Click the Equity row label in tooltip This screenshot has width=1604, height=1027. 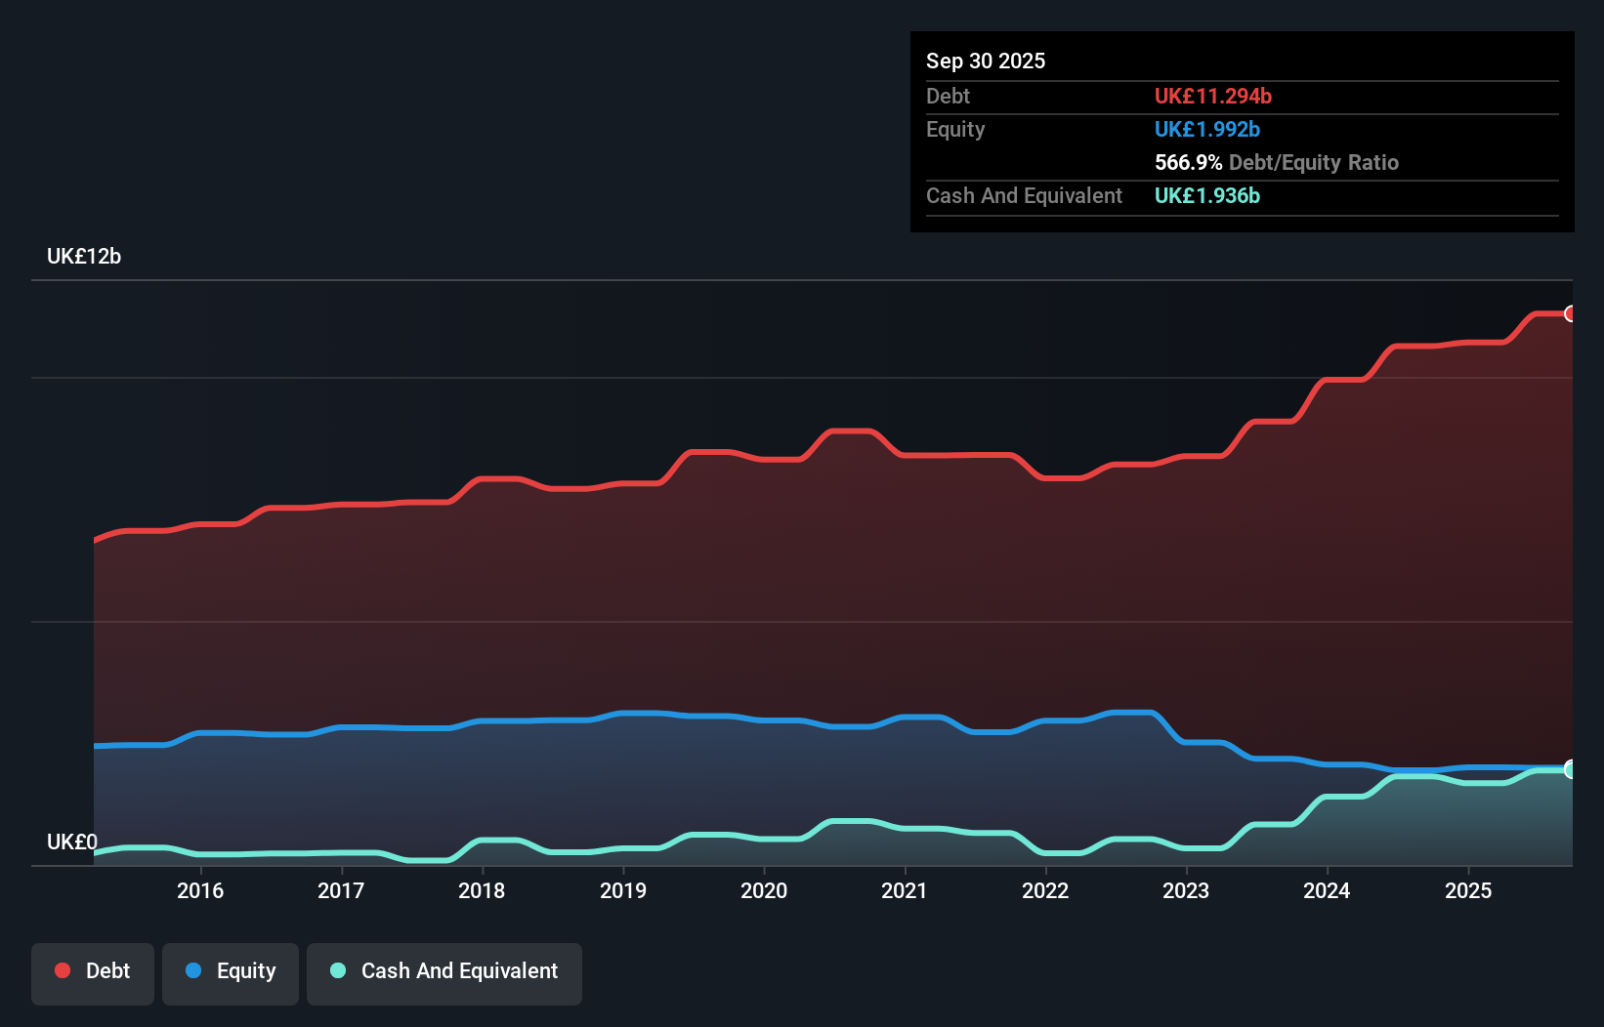[955, 130]
